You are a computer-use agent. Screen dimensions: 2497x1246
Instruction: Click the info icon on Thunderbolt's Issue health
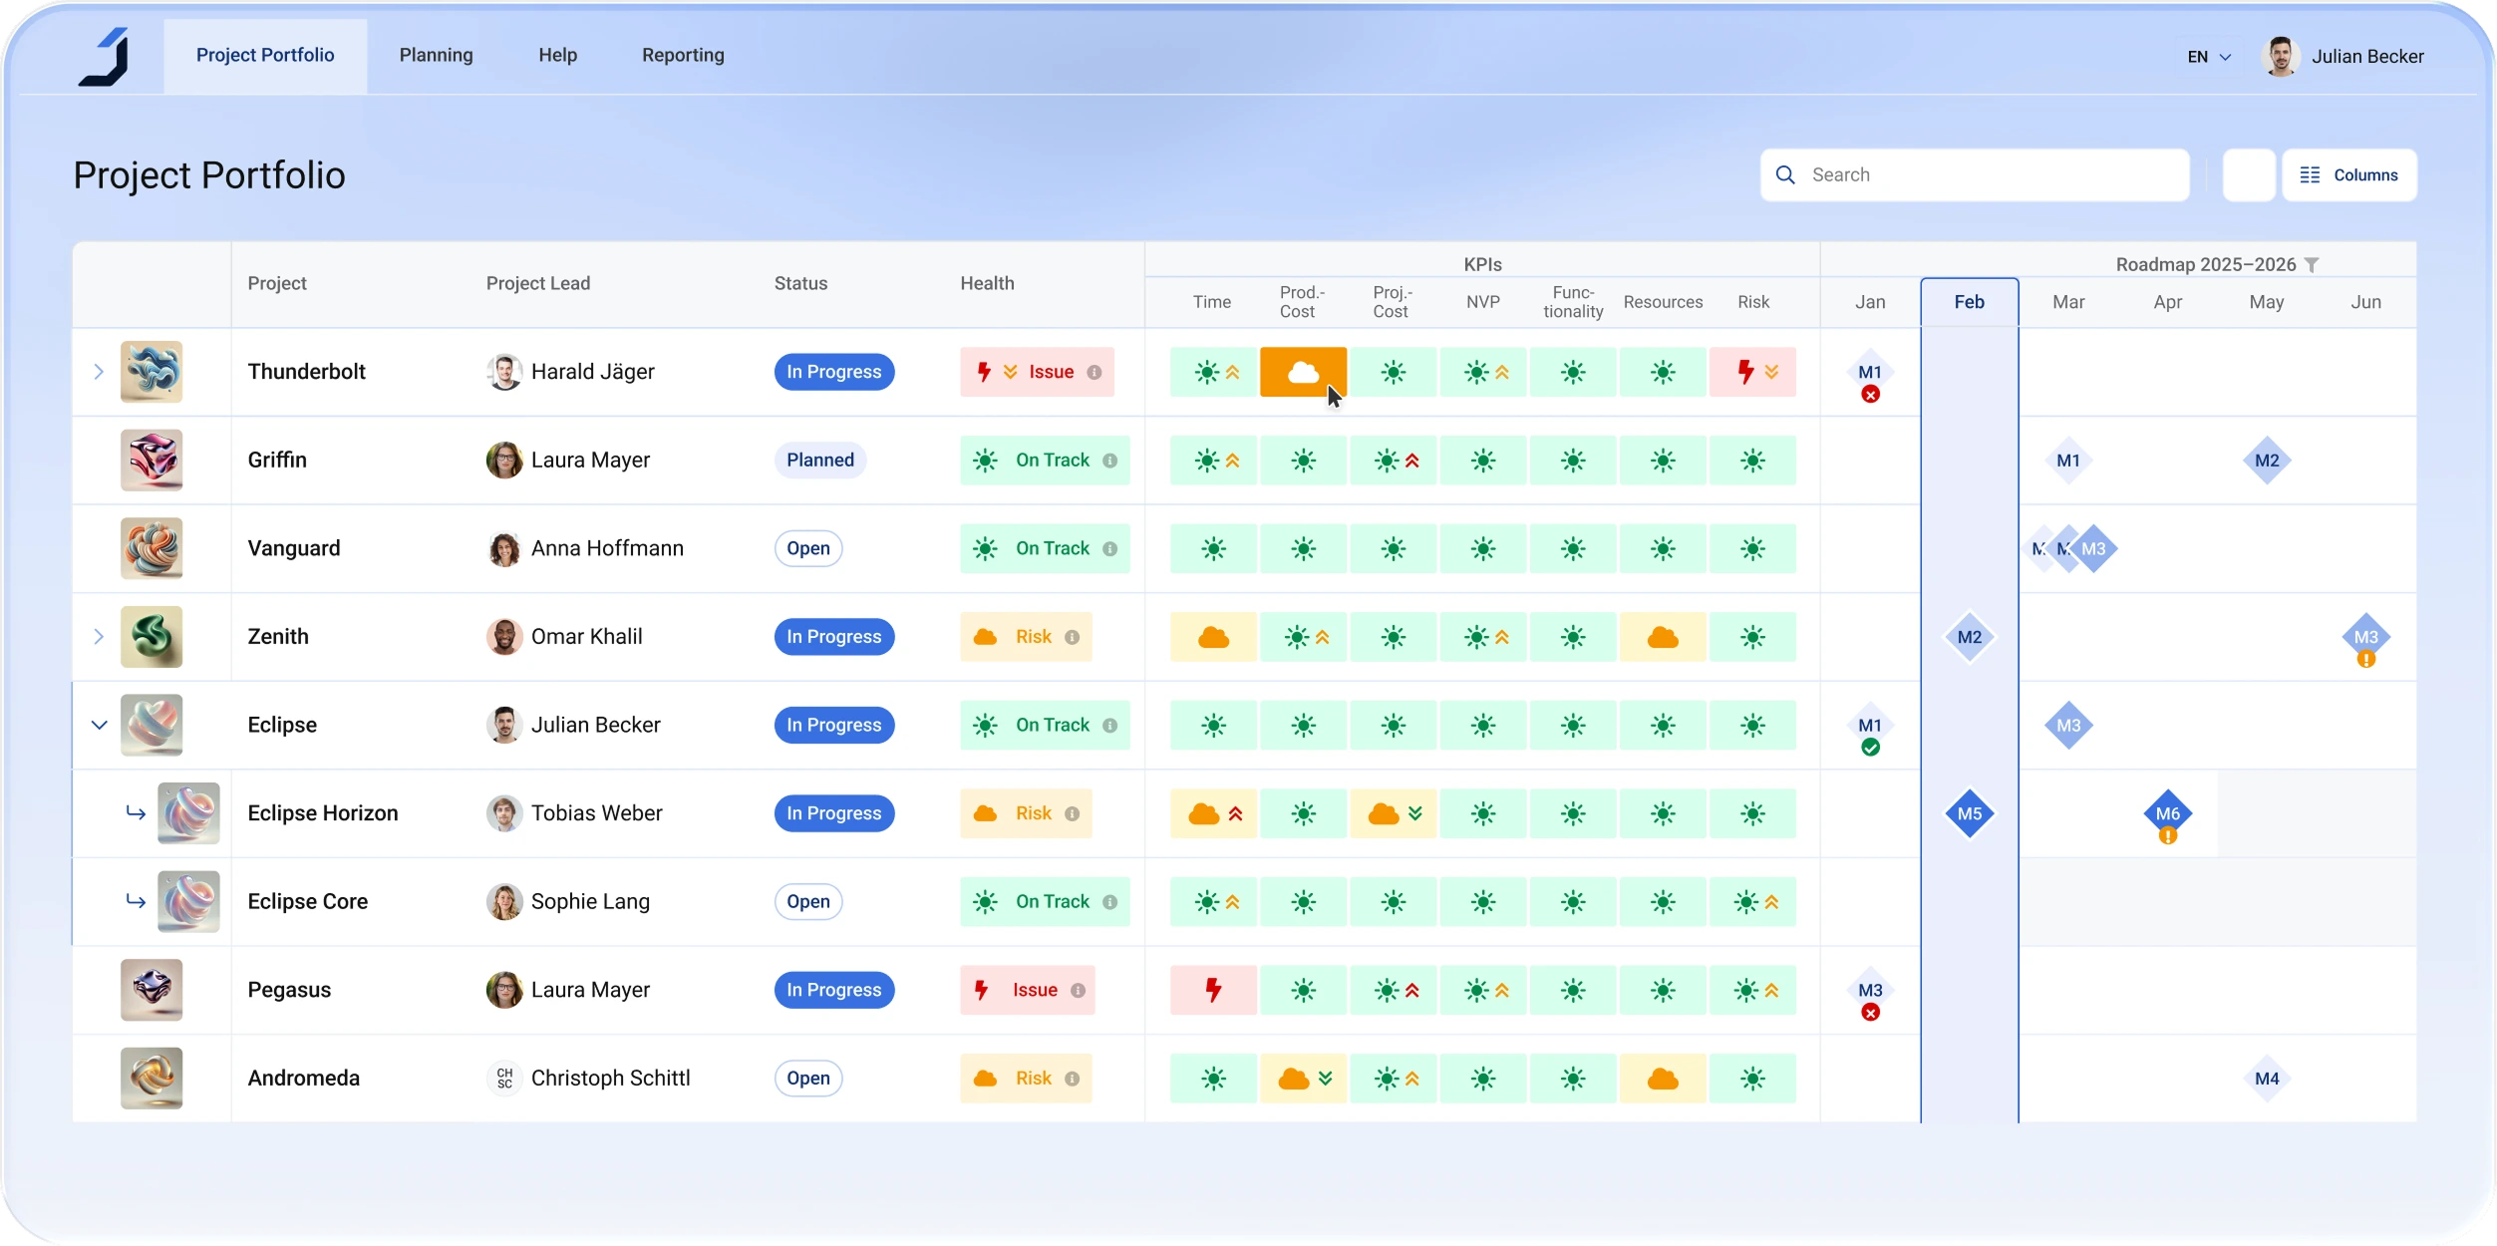[1094, 372]
